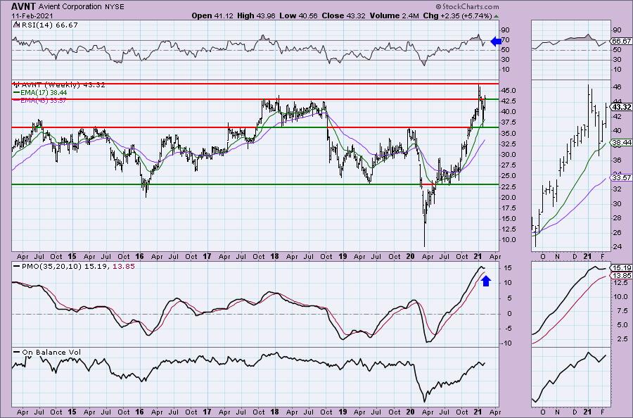The image size is (633, 418).
Task: Click the 11-Feb-2021 date
Action: tap(30, 15)
